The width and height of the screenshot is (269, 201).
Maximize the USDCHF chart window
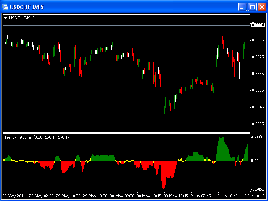pyautogui.click(x=252, y=7)
